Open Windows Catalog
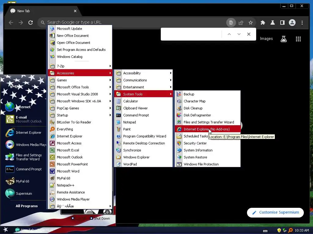 point(80,57)
